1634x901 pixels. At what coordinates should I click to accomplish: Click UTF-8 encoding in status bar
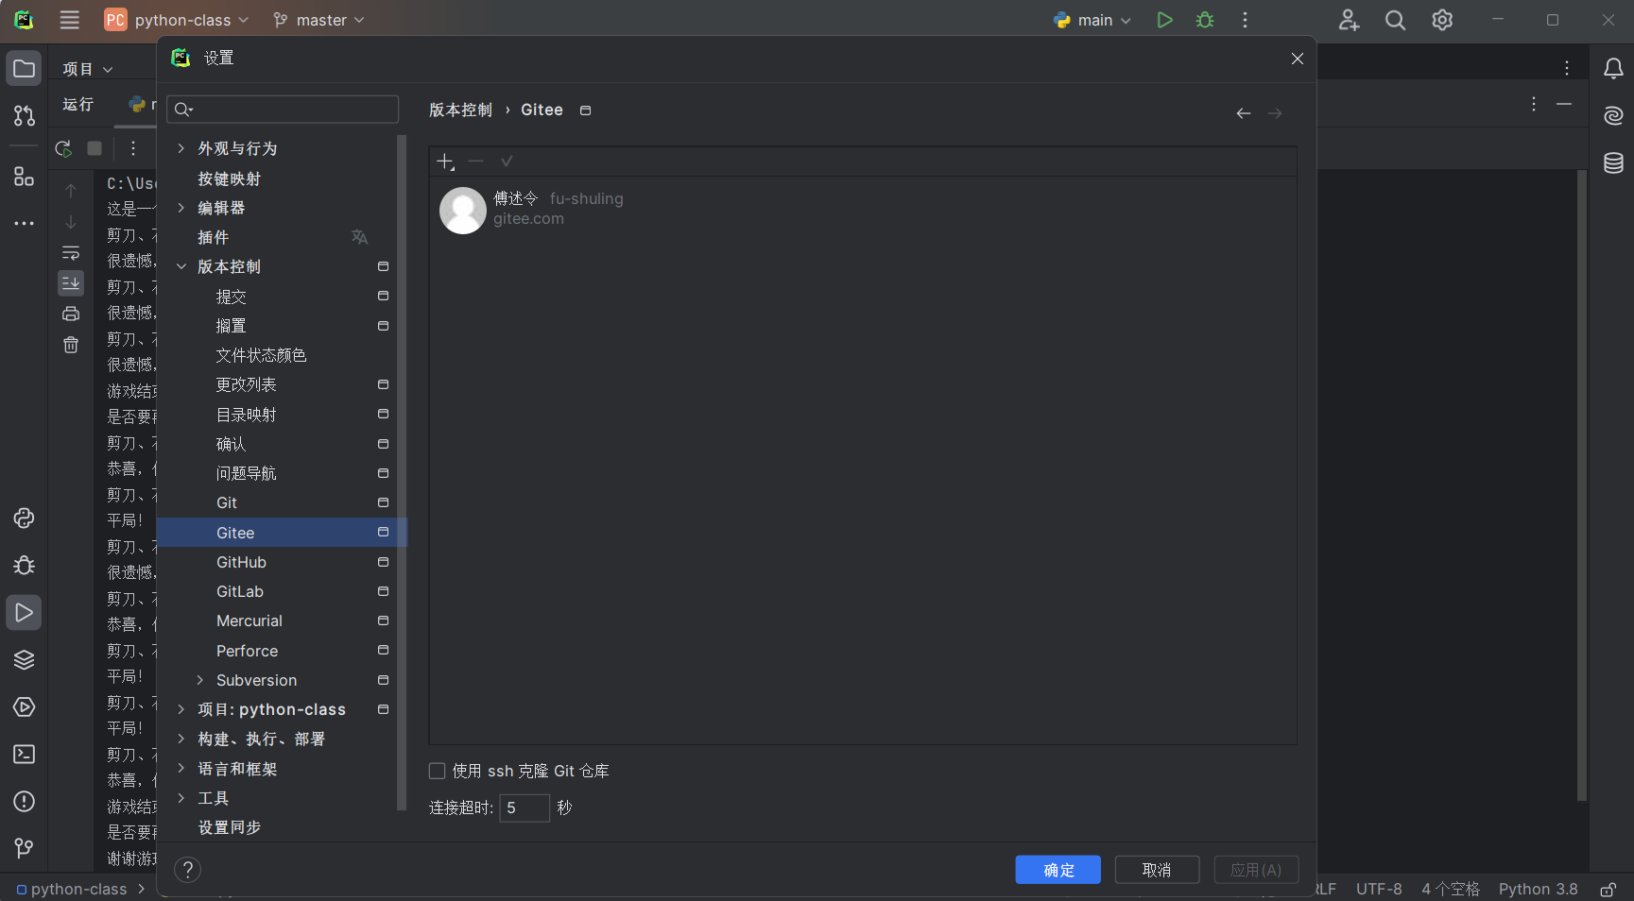pyautogui.click(x=1379, y=889)
